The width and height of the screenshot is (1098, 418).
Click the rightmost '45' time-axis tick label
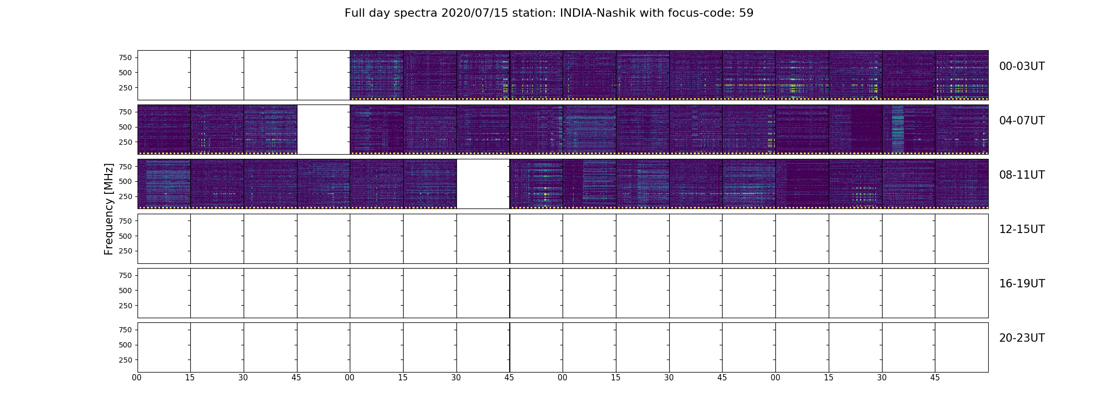pos(935,378)
